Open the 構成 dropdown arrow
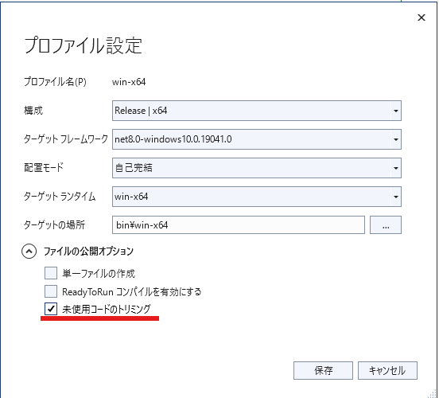The width and height of the screenshot is (439, 398). click(396, 111)
